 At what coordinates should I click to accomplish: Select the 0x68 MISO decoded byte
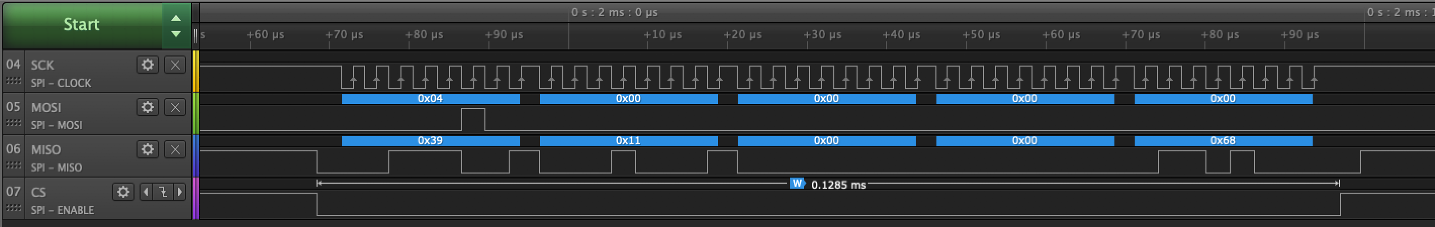pos(1223,141)
